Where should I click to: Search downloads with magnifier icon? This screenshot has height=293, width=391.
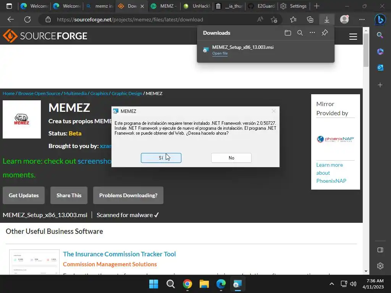coord(300,33)
